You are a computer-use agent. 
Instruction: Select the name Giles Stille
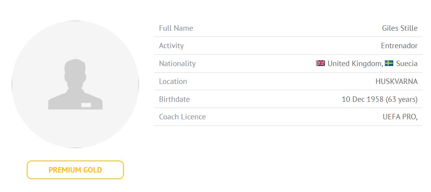point(400,28)
